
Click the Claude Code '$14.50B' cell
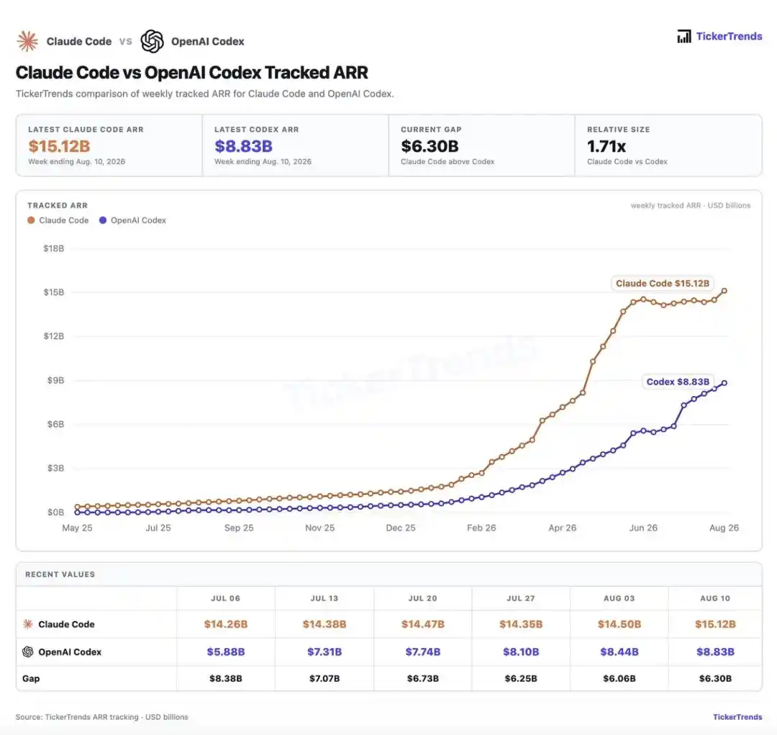tap(619, 624)
